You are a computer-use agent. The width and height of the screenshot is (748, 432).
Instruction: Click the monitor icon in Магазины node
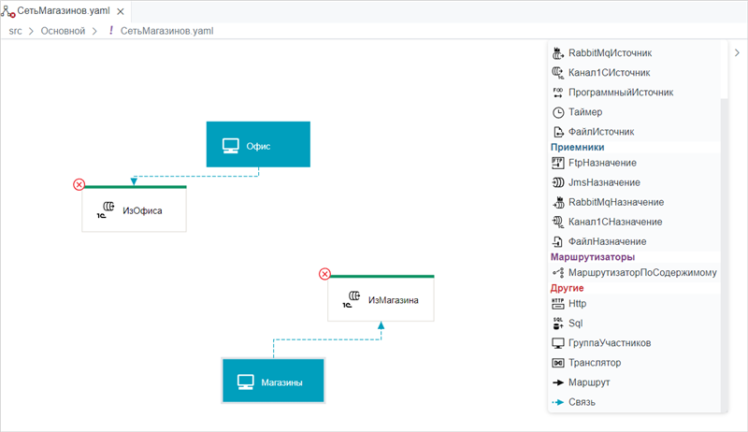click(246, 382)
